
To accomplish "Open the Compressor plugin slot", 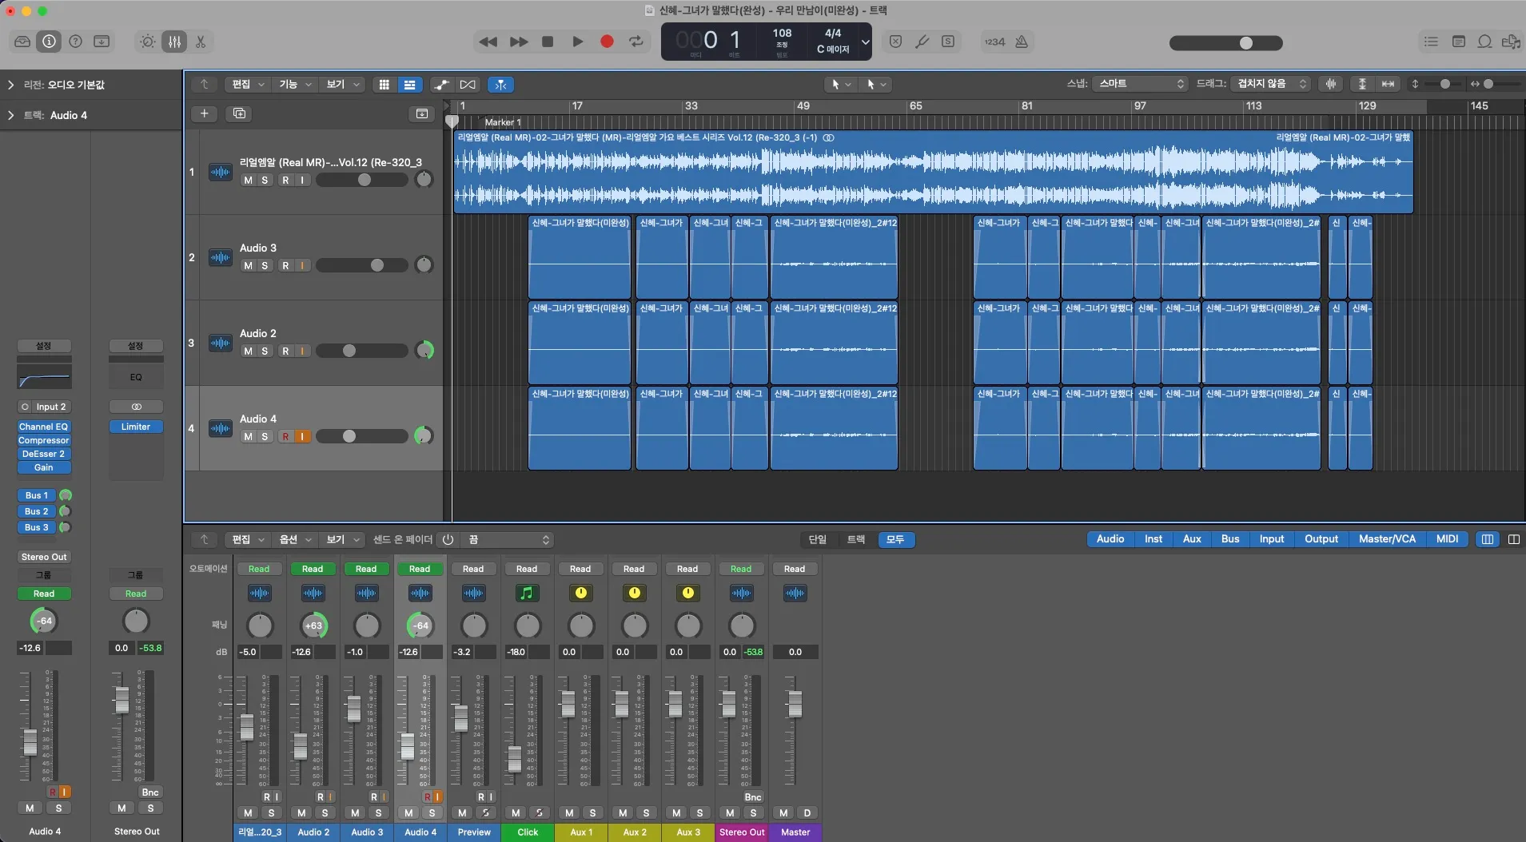I will 44,440.
